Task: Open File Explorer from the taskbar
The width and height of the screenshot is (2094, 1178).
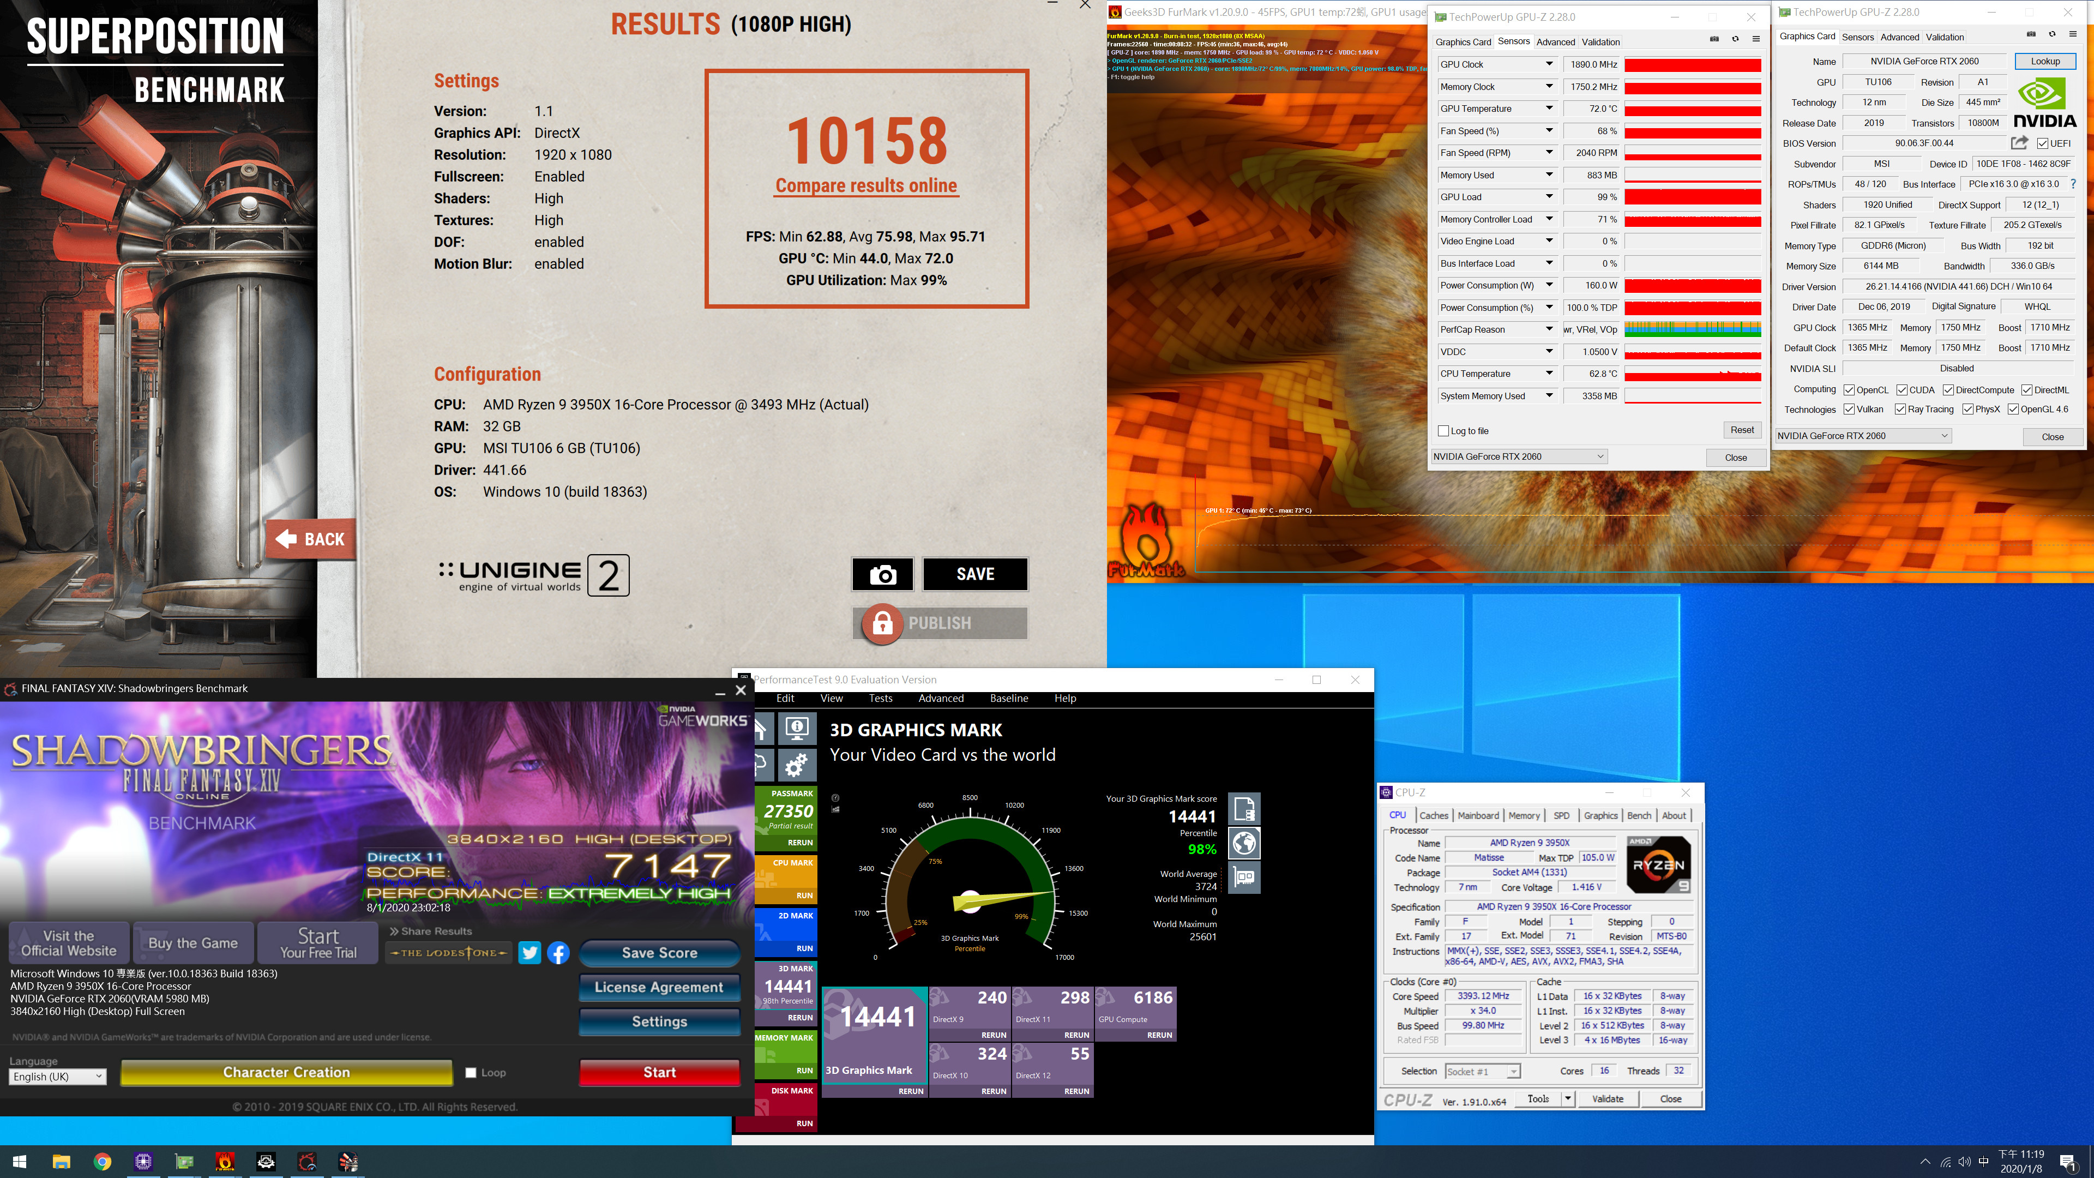Action: [x=61, y=1162]
